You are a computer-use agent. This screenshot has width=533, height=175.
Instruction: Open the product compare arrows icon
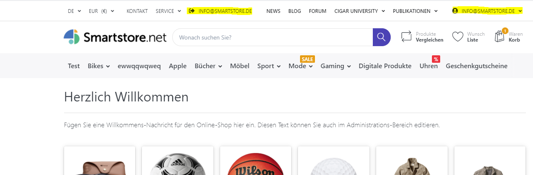click(406, 37)
